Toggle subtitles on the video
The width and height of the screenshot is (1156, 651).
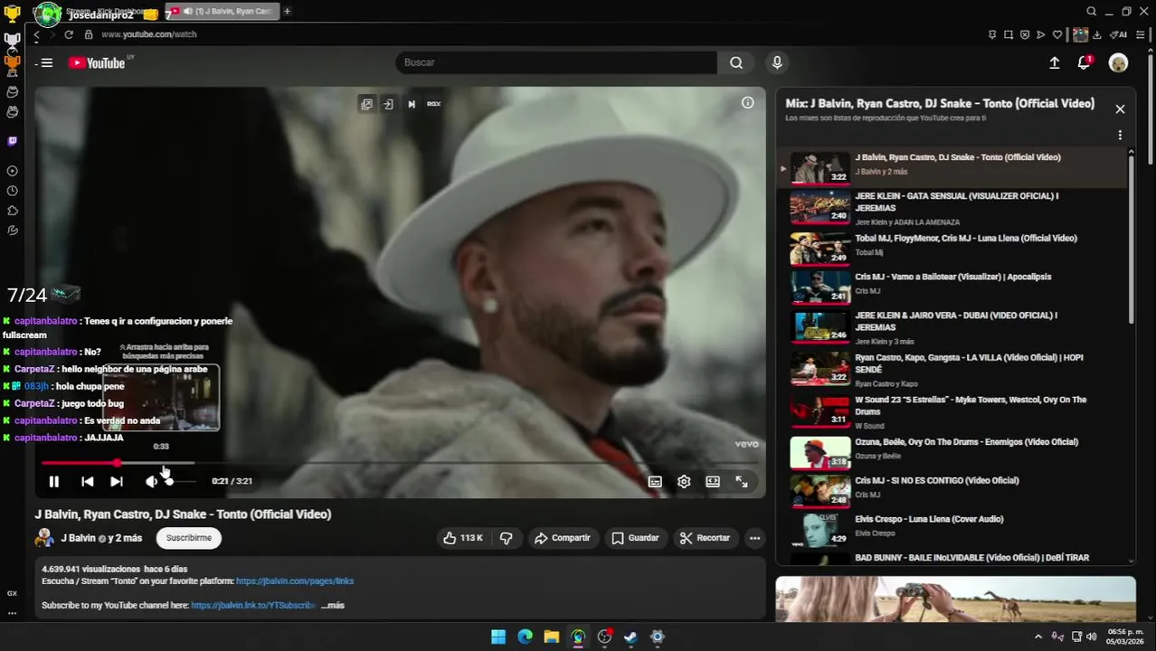[655, 482]
